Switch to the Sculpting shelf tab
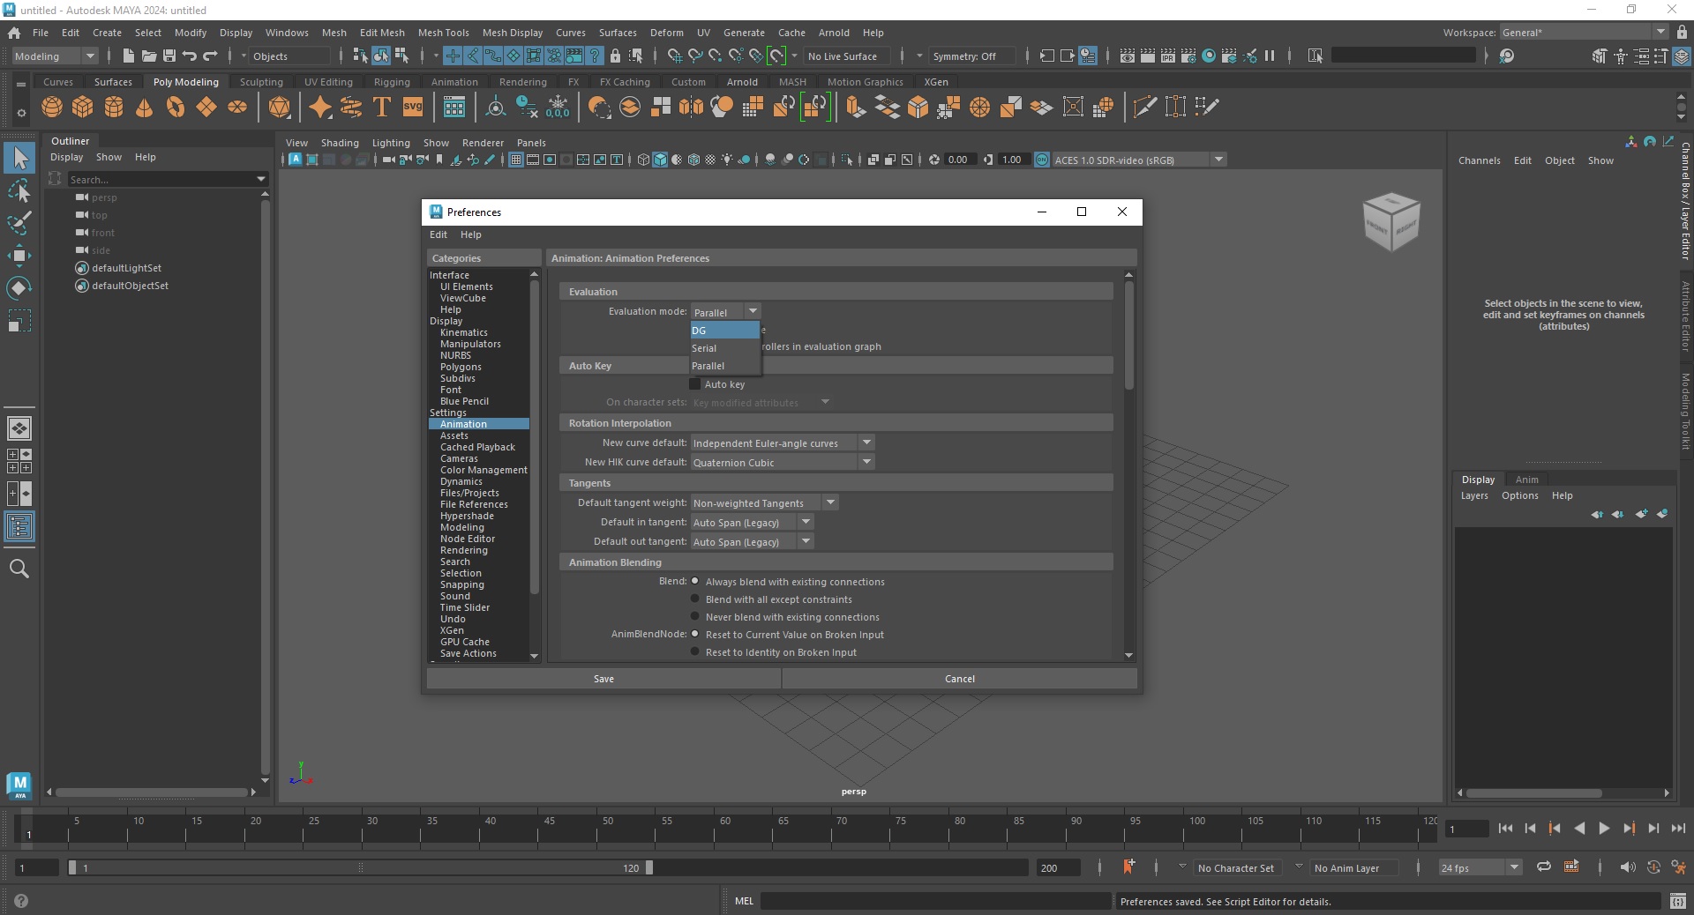Image resolution: width=1694 pixels, height=915 pixels. [261, 81]
